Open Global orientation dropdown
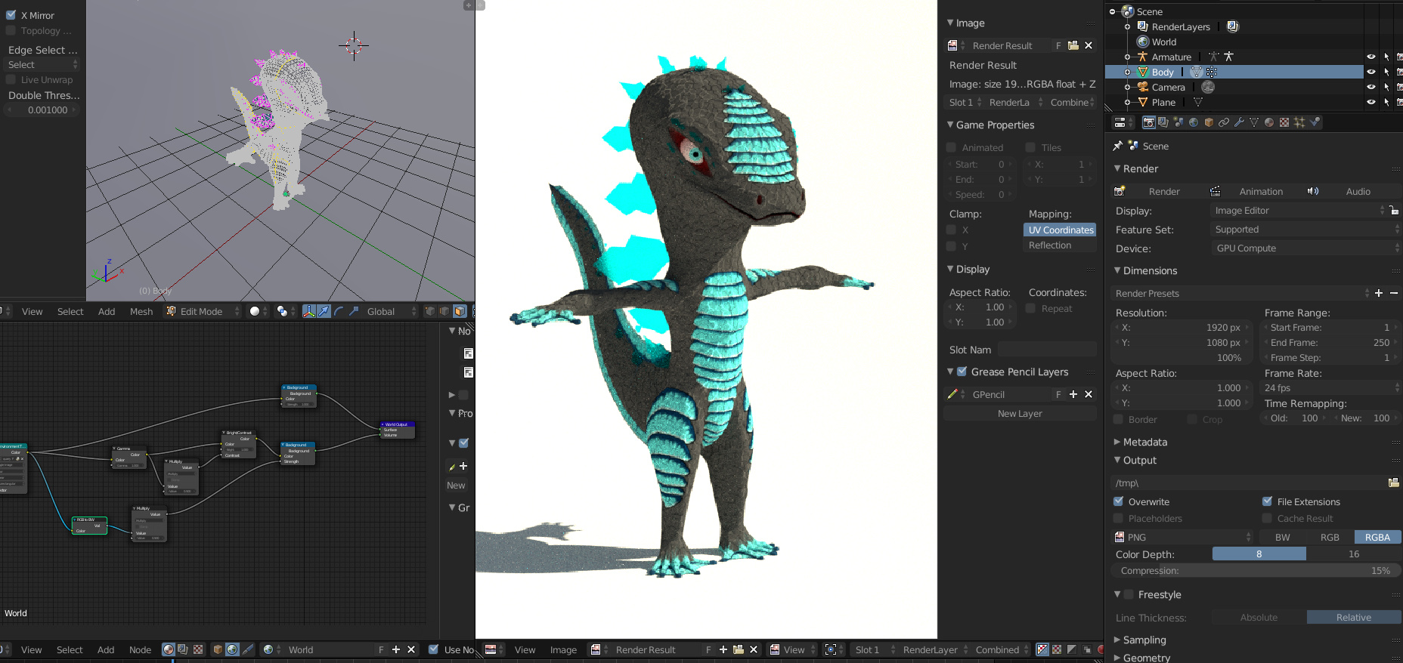This screenshot has width=1403, height=663. tap(390, 311)
